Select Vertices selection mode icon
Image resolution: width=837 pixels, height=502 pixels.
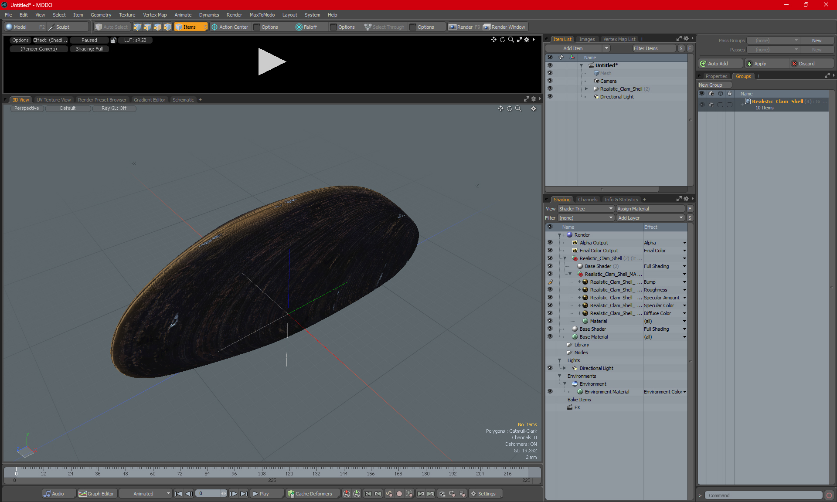tap(137, 27)
